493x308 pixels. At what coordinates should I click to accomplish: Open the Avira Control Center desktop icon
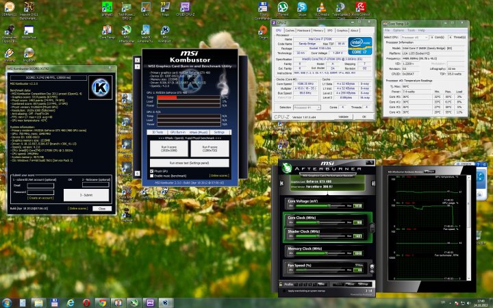click(x=361, y=10)
